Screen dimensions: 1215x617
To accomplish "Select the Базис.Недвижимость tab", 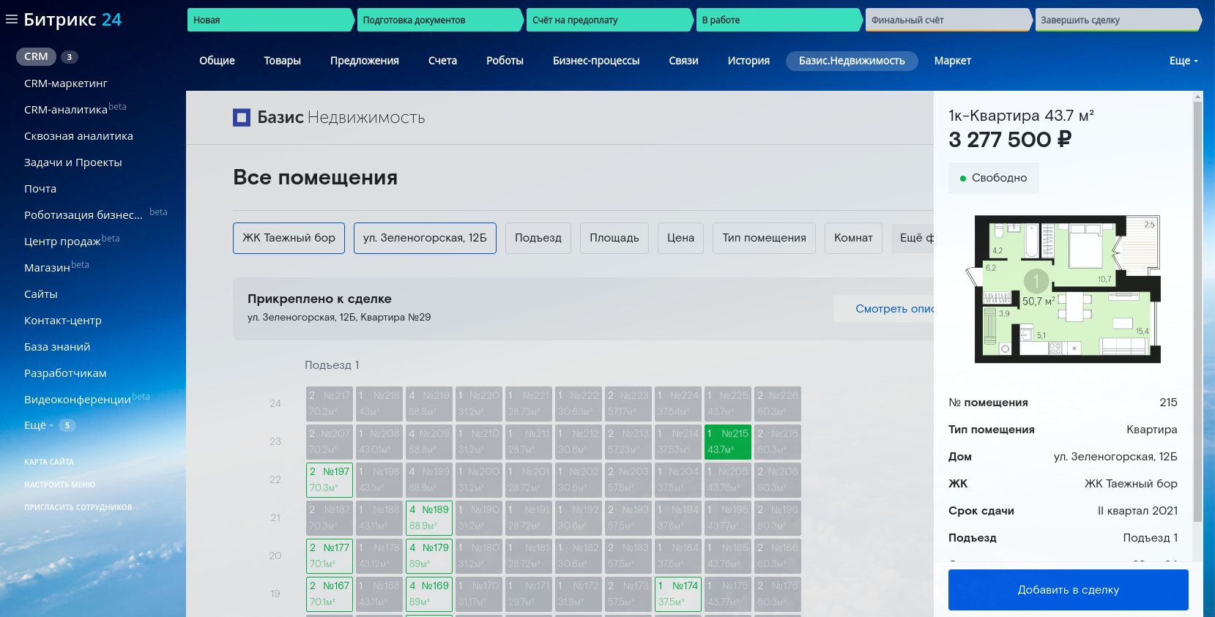I will pos(852,61).
